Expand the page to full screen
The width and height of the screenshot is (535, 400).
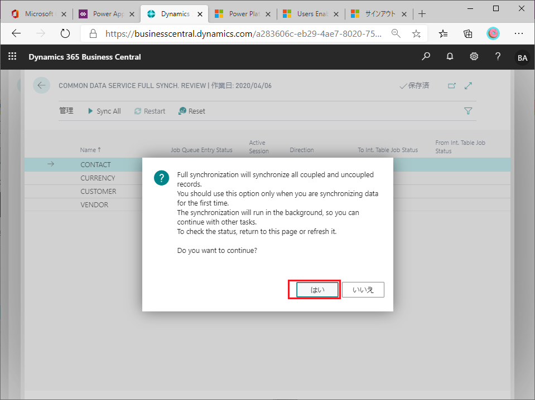click(468, 86)
